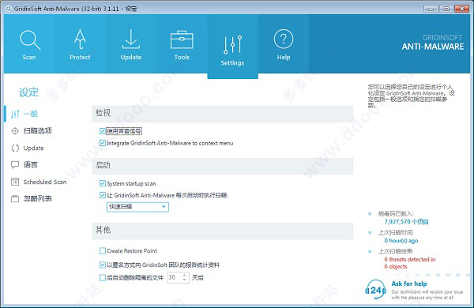474x308 pixels.
Task: Click the sliders icon beside 一般
Action: pos(15,114)
